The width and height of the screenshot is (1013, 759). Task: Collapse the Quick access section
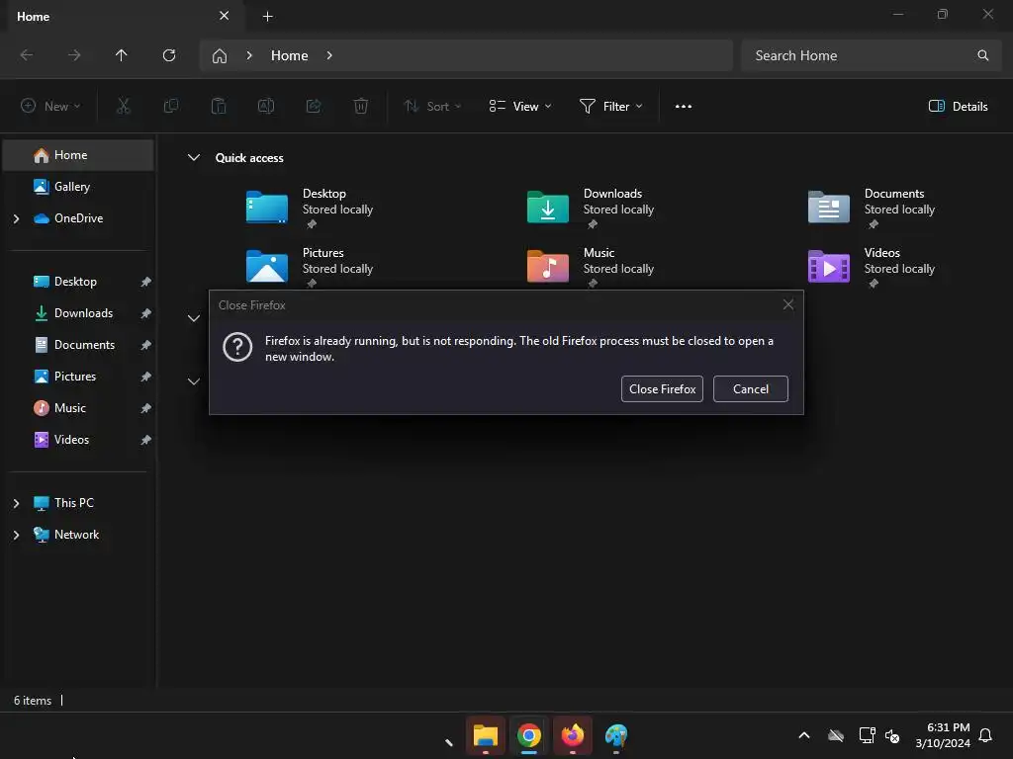[193, 157]
